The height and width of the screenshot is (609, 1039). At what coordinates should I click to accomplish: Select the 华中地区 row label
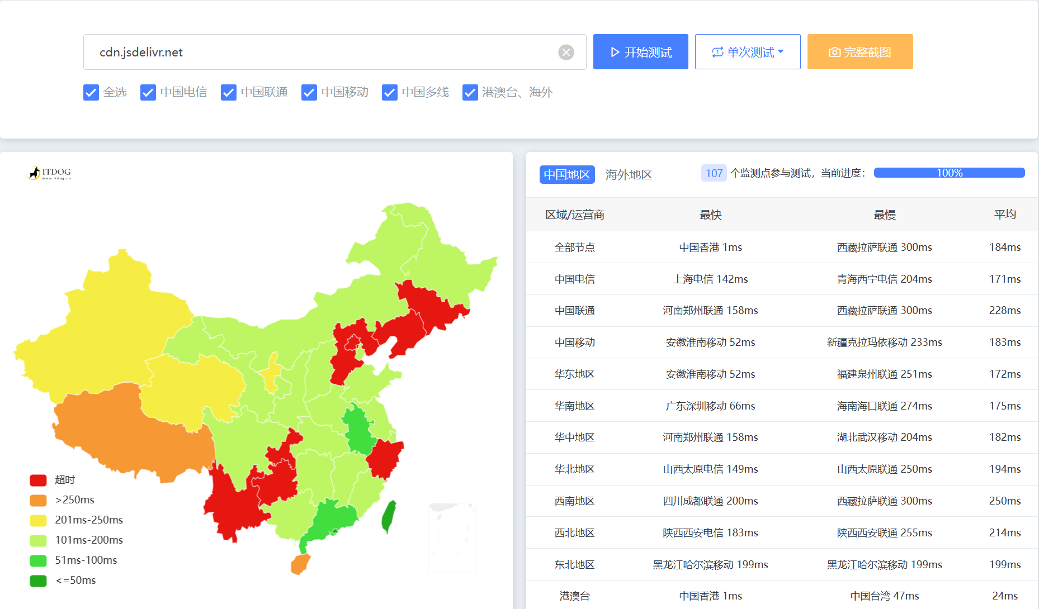[x=575, y=437]
